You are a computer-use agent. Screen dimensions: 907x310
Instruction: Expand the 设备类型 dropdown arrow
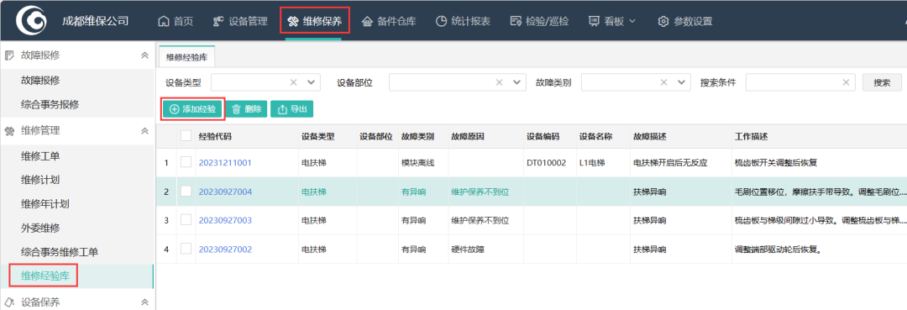312,82
